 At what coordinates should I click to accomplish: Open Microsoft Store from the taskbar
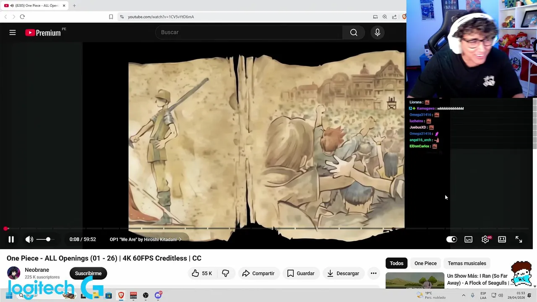pyautogui.click(x=108, y=295)
